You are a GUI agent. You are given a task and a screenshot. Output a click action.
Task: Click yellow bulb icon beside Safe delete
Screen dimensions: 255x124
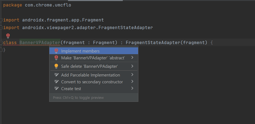(56, 66)
